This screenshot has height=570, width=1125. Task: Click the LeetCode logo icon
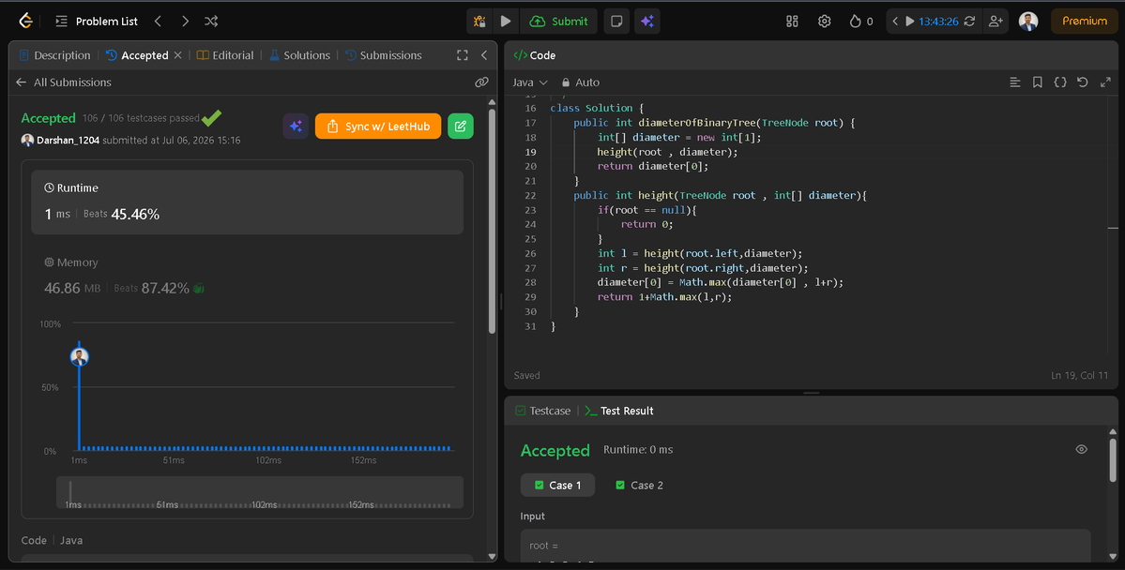pos(26,21)
